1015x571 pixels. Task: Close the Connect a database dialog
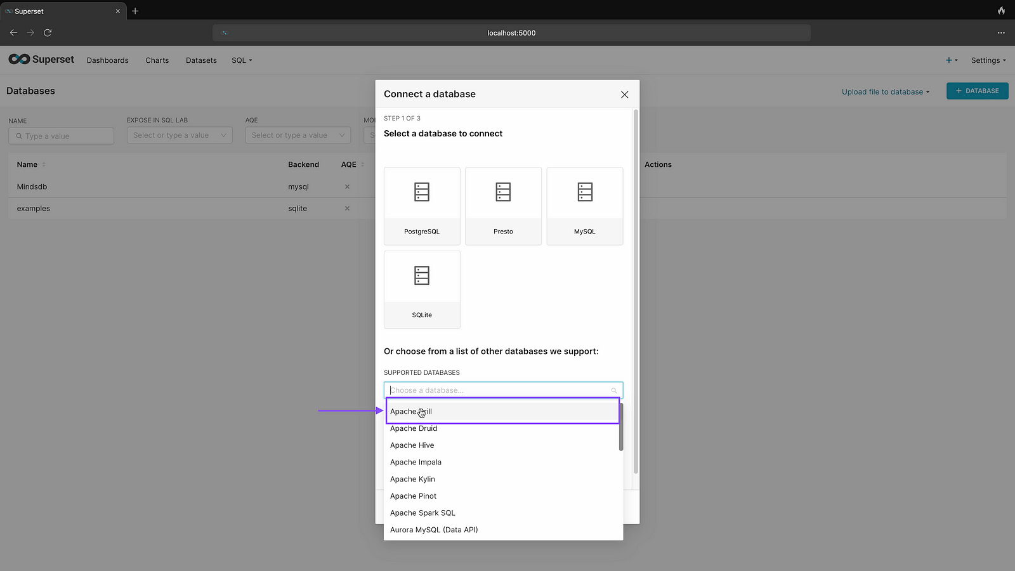[x=624, y=95]
